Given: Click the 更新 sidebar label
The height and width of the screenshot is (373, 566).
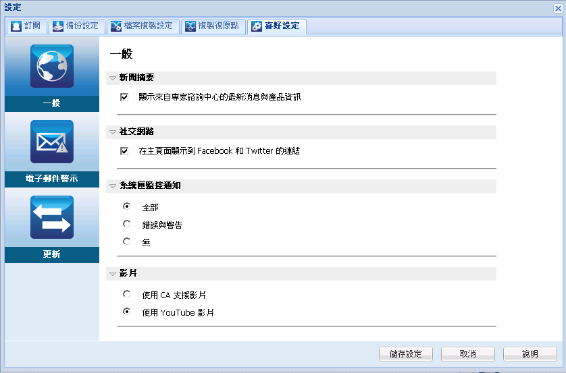Looking at the screenshot, I should click(52, 255).
